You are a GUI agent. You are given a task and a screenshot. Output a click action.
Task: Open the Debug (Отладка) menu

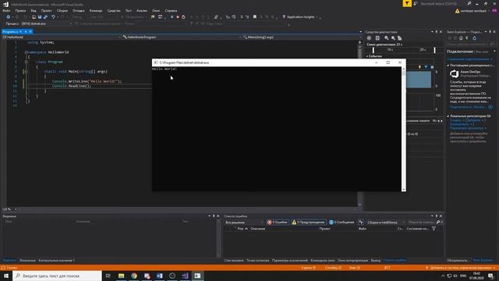(x=78, y=10)
